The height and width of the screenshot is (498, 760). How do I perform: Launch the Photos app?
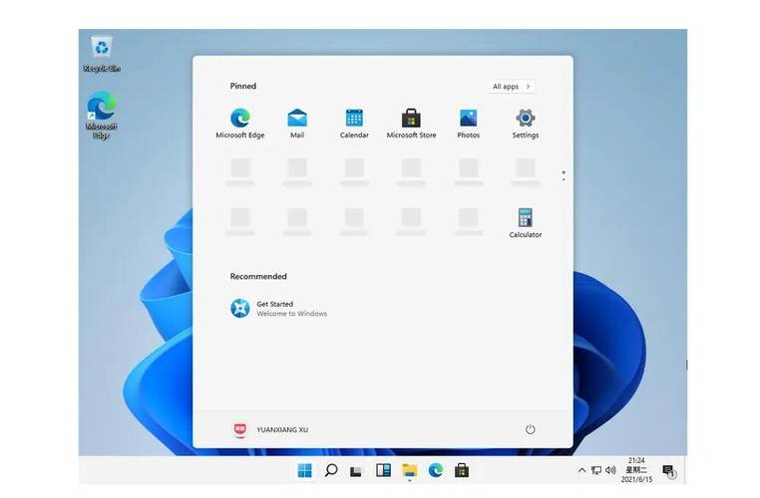coord(468,124)
